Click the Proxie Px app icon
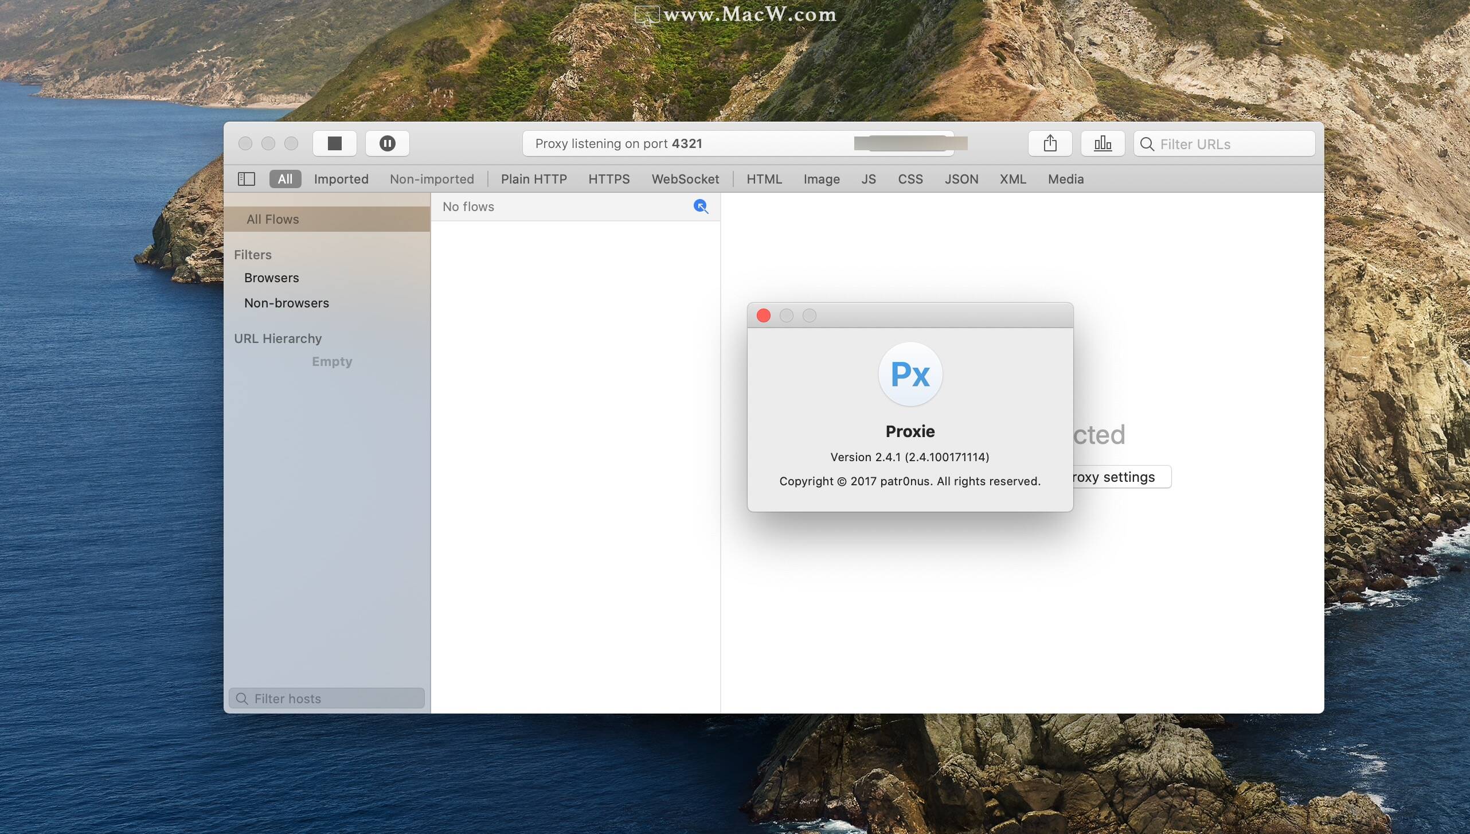Viewport: 1470px width, 834px height. (910, 374)
